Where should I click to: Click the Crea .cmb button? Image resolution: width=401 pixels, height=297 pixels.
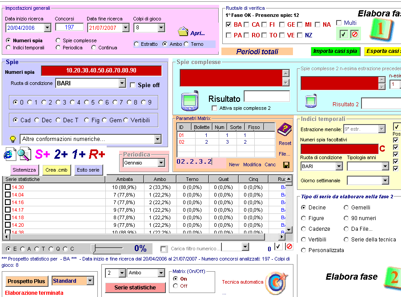click(x=56, y=170)
